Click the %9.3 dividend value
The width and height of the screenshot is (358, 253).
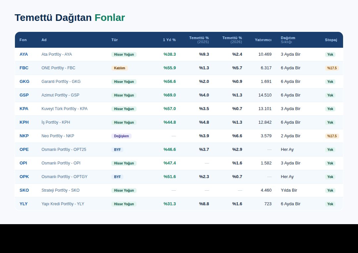[x=204, y=54]
